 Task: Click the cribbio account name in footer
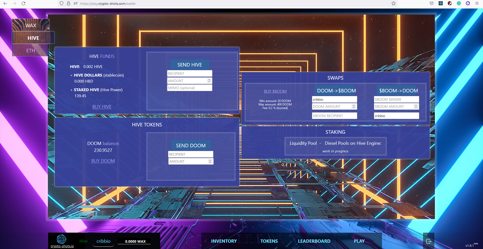[x=103, y=241]
